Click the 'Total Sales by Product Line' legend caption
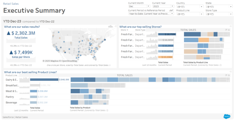Viewport: 235px width, 121px height. [x=196, y=63]
